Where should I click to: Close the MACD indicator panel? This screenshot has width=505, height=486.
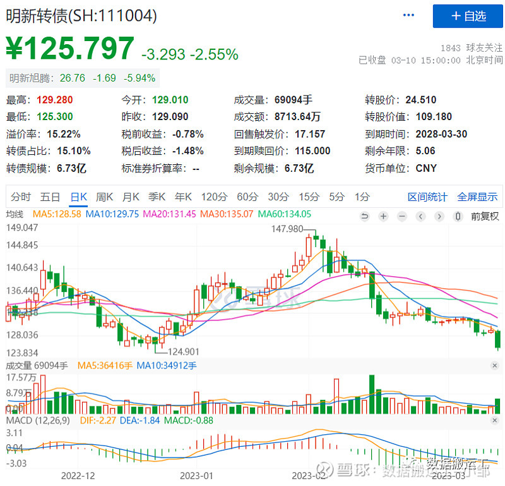495,420
